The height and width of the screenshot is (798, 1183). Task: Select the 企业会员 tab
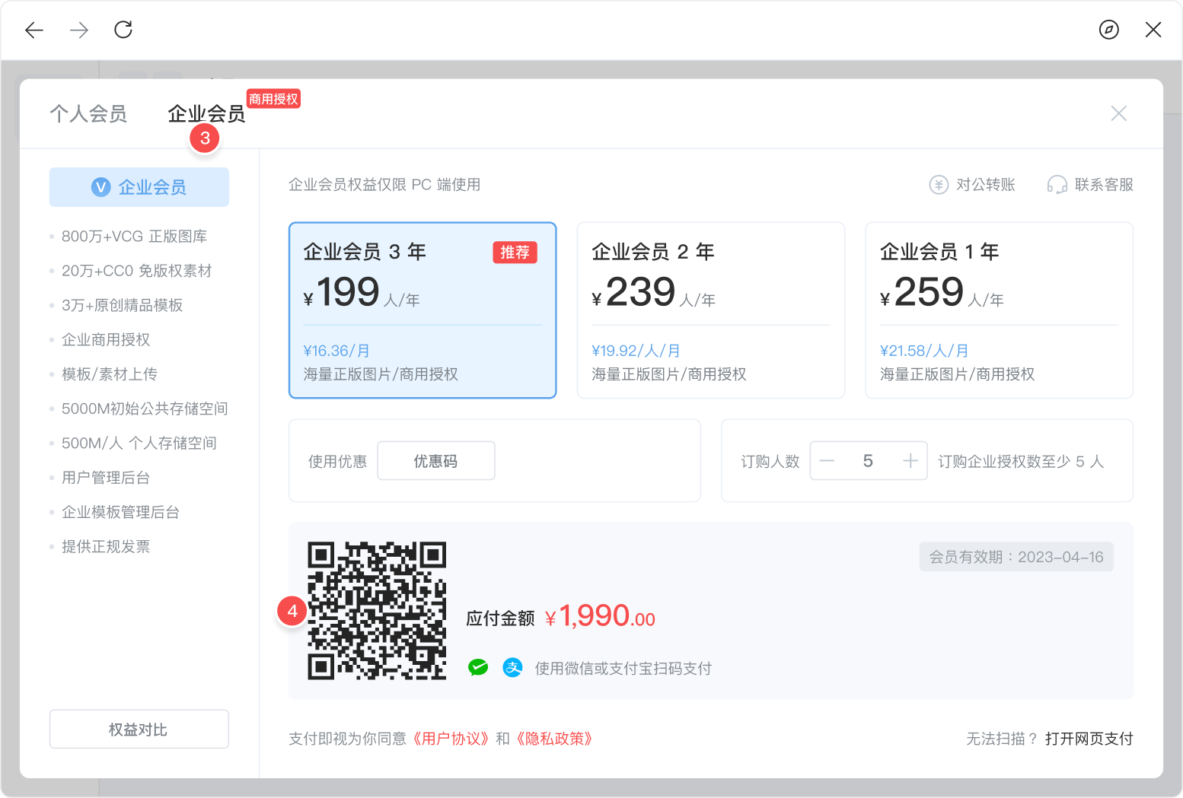[206, 113]
